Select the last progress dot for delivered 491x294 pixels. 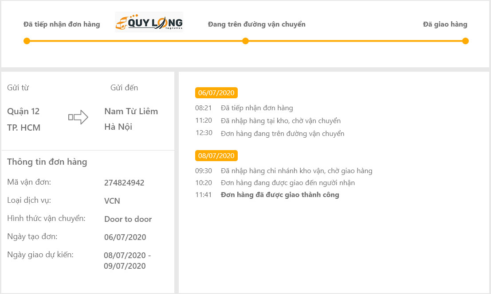(x=465, y=41)
